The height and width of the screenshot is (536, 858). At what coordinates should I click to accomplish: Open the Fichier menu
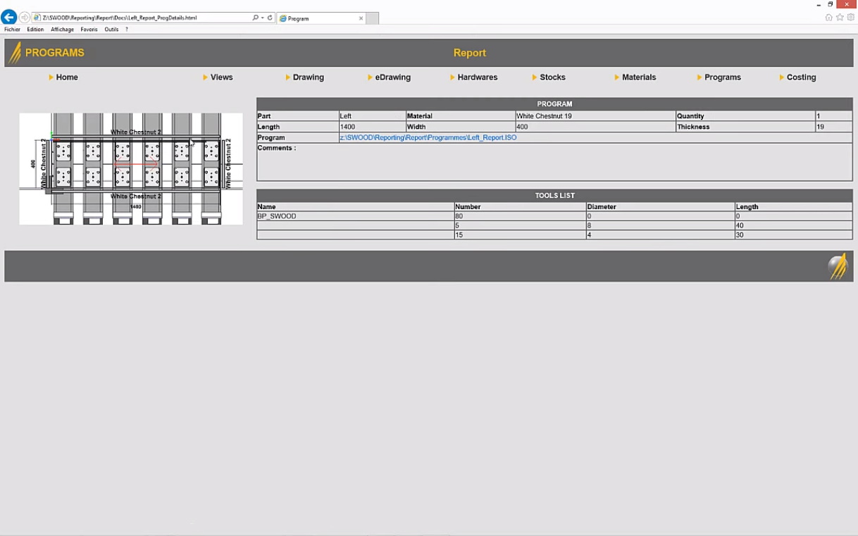point(13,30)
